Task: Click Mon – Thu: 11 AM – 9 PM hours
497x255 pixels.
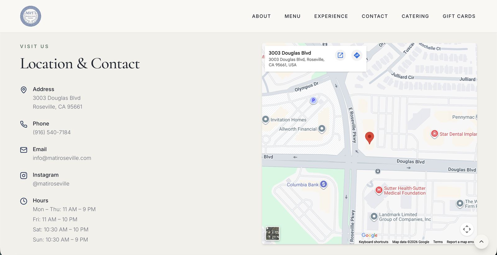Action: coord(64,209)
